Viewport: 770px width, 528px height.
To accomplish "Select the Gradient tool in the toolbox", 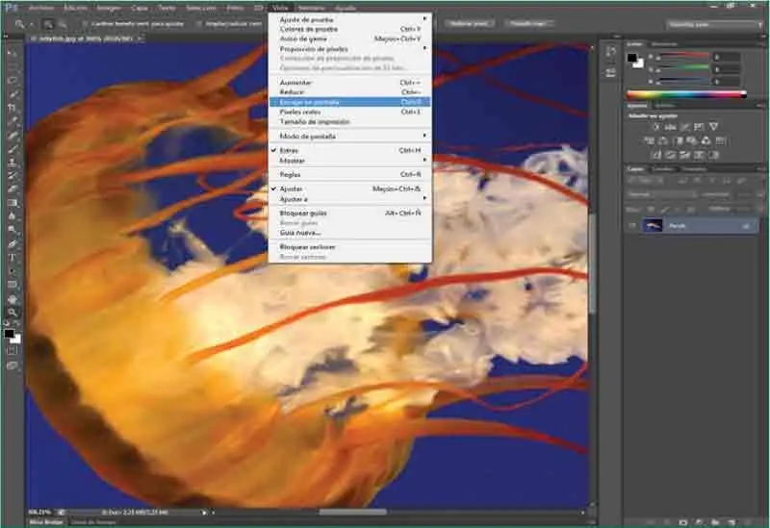I will point(13,203).
